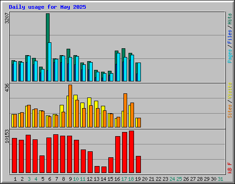Image resolution: width=235 pixels, height=184 pixels.
Task: Click the red KB bar for day 19
Action: click(x=138, y=164)
